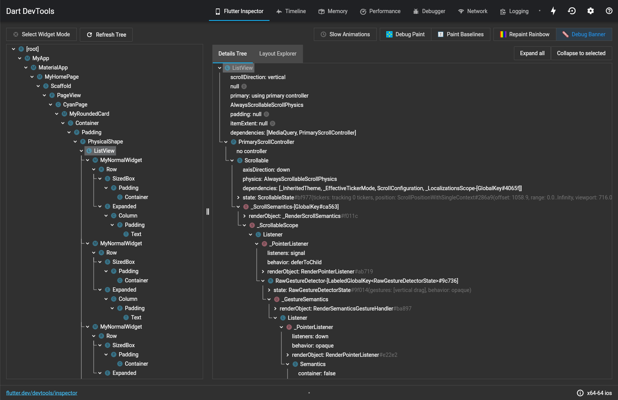618x400 pixels.
Task: Open the Performance tab
Action: (x=380, y=11)
